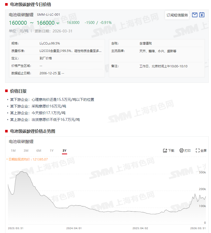This screenshot has height=233, width=211.
Task: Click the 2024/04/01 x-axis date label
Action: pos(74,228)
